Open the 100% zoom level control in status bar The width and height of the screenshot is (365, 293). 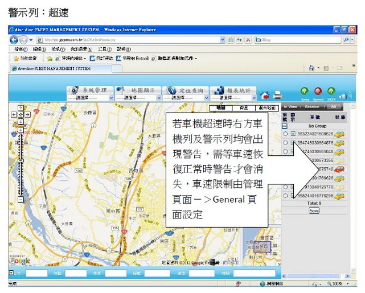[338, 284]
